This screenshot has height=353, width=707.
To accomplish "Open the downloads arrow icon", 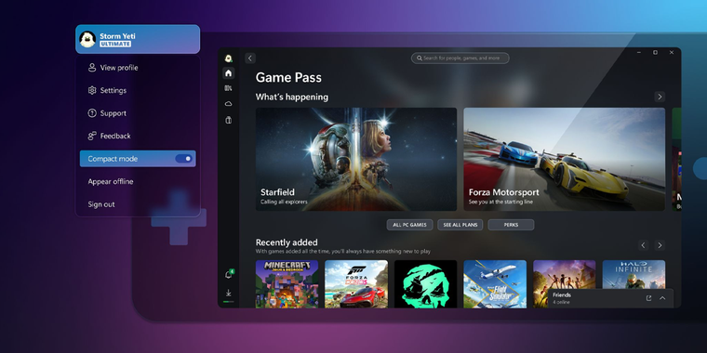I will (229, 294).
